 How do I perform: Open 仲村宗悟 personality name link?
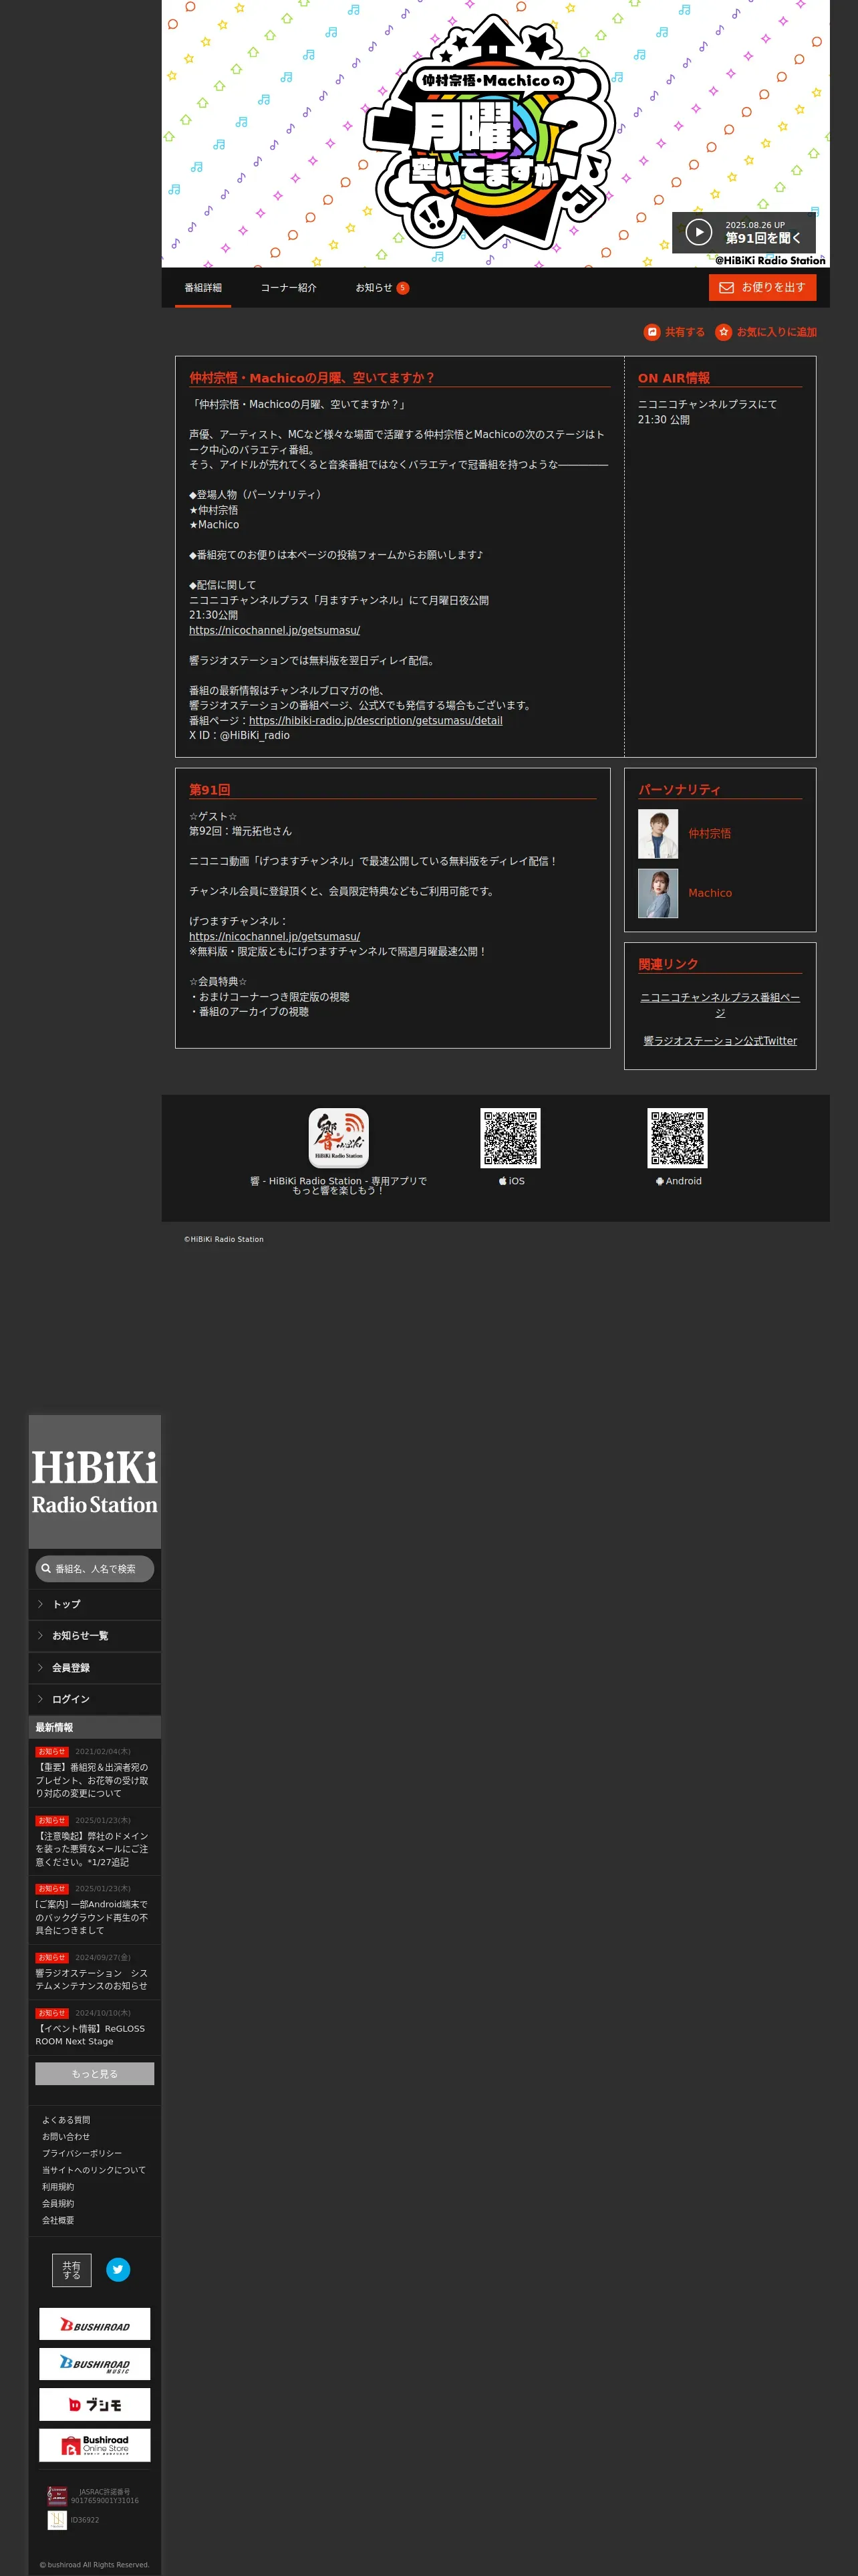click(709, 833)
